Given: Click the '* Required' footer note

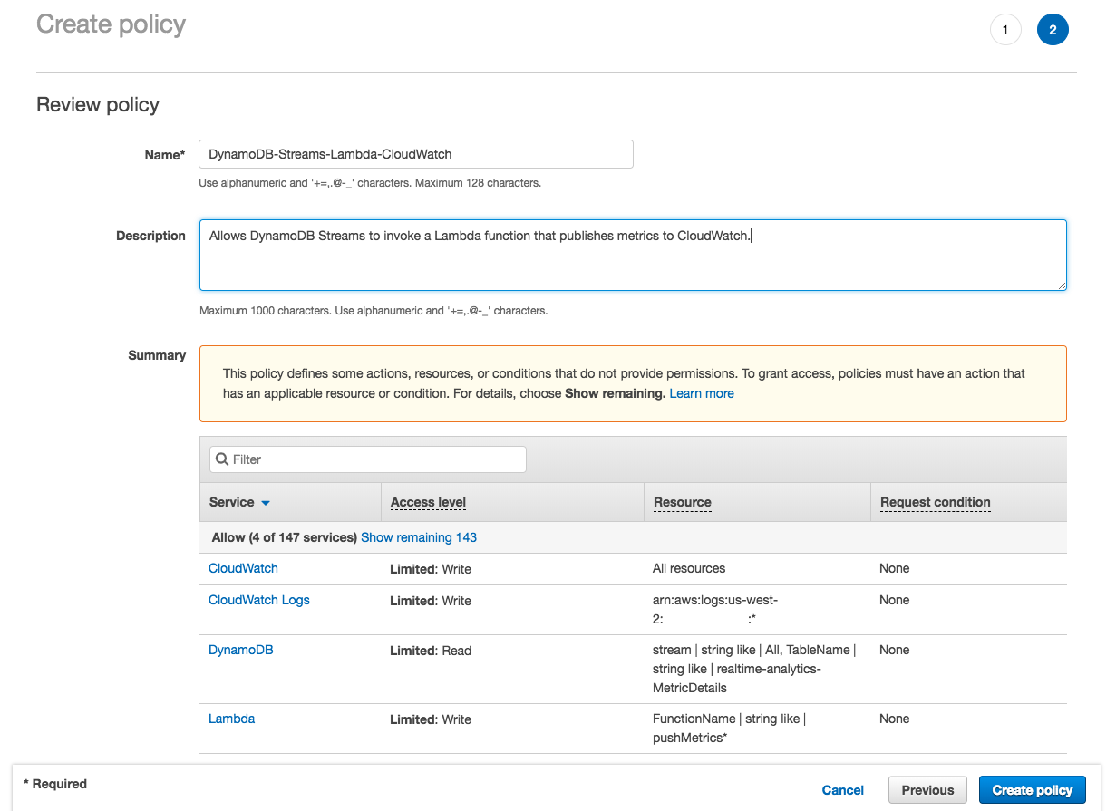Looking at the screenshot, I should point(55,784).
